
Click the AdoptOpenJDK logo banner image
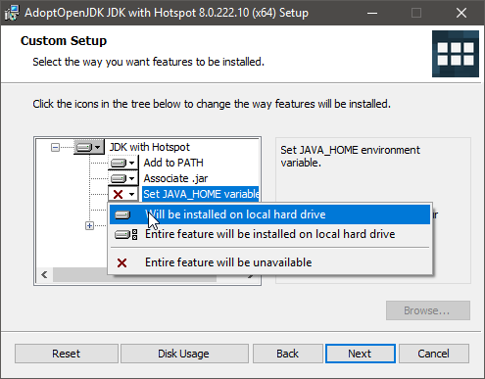(x=456, y=54)
